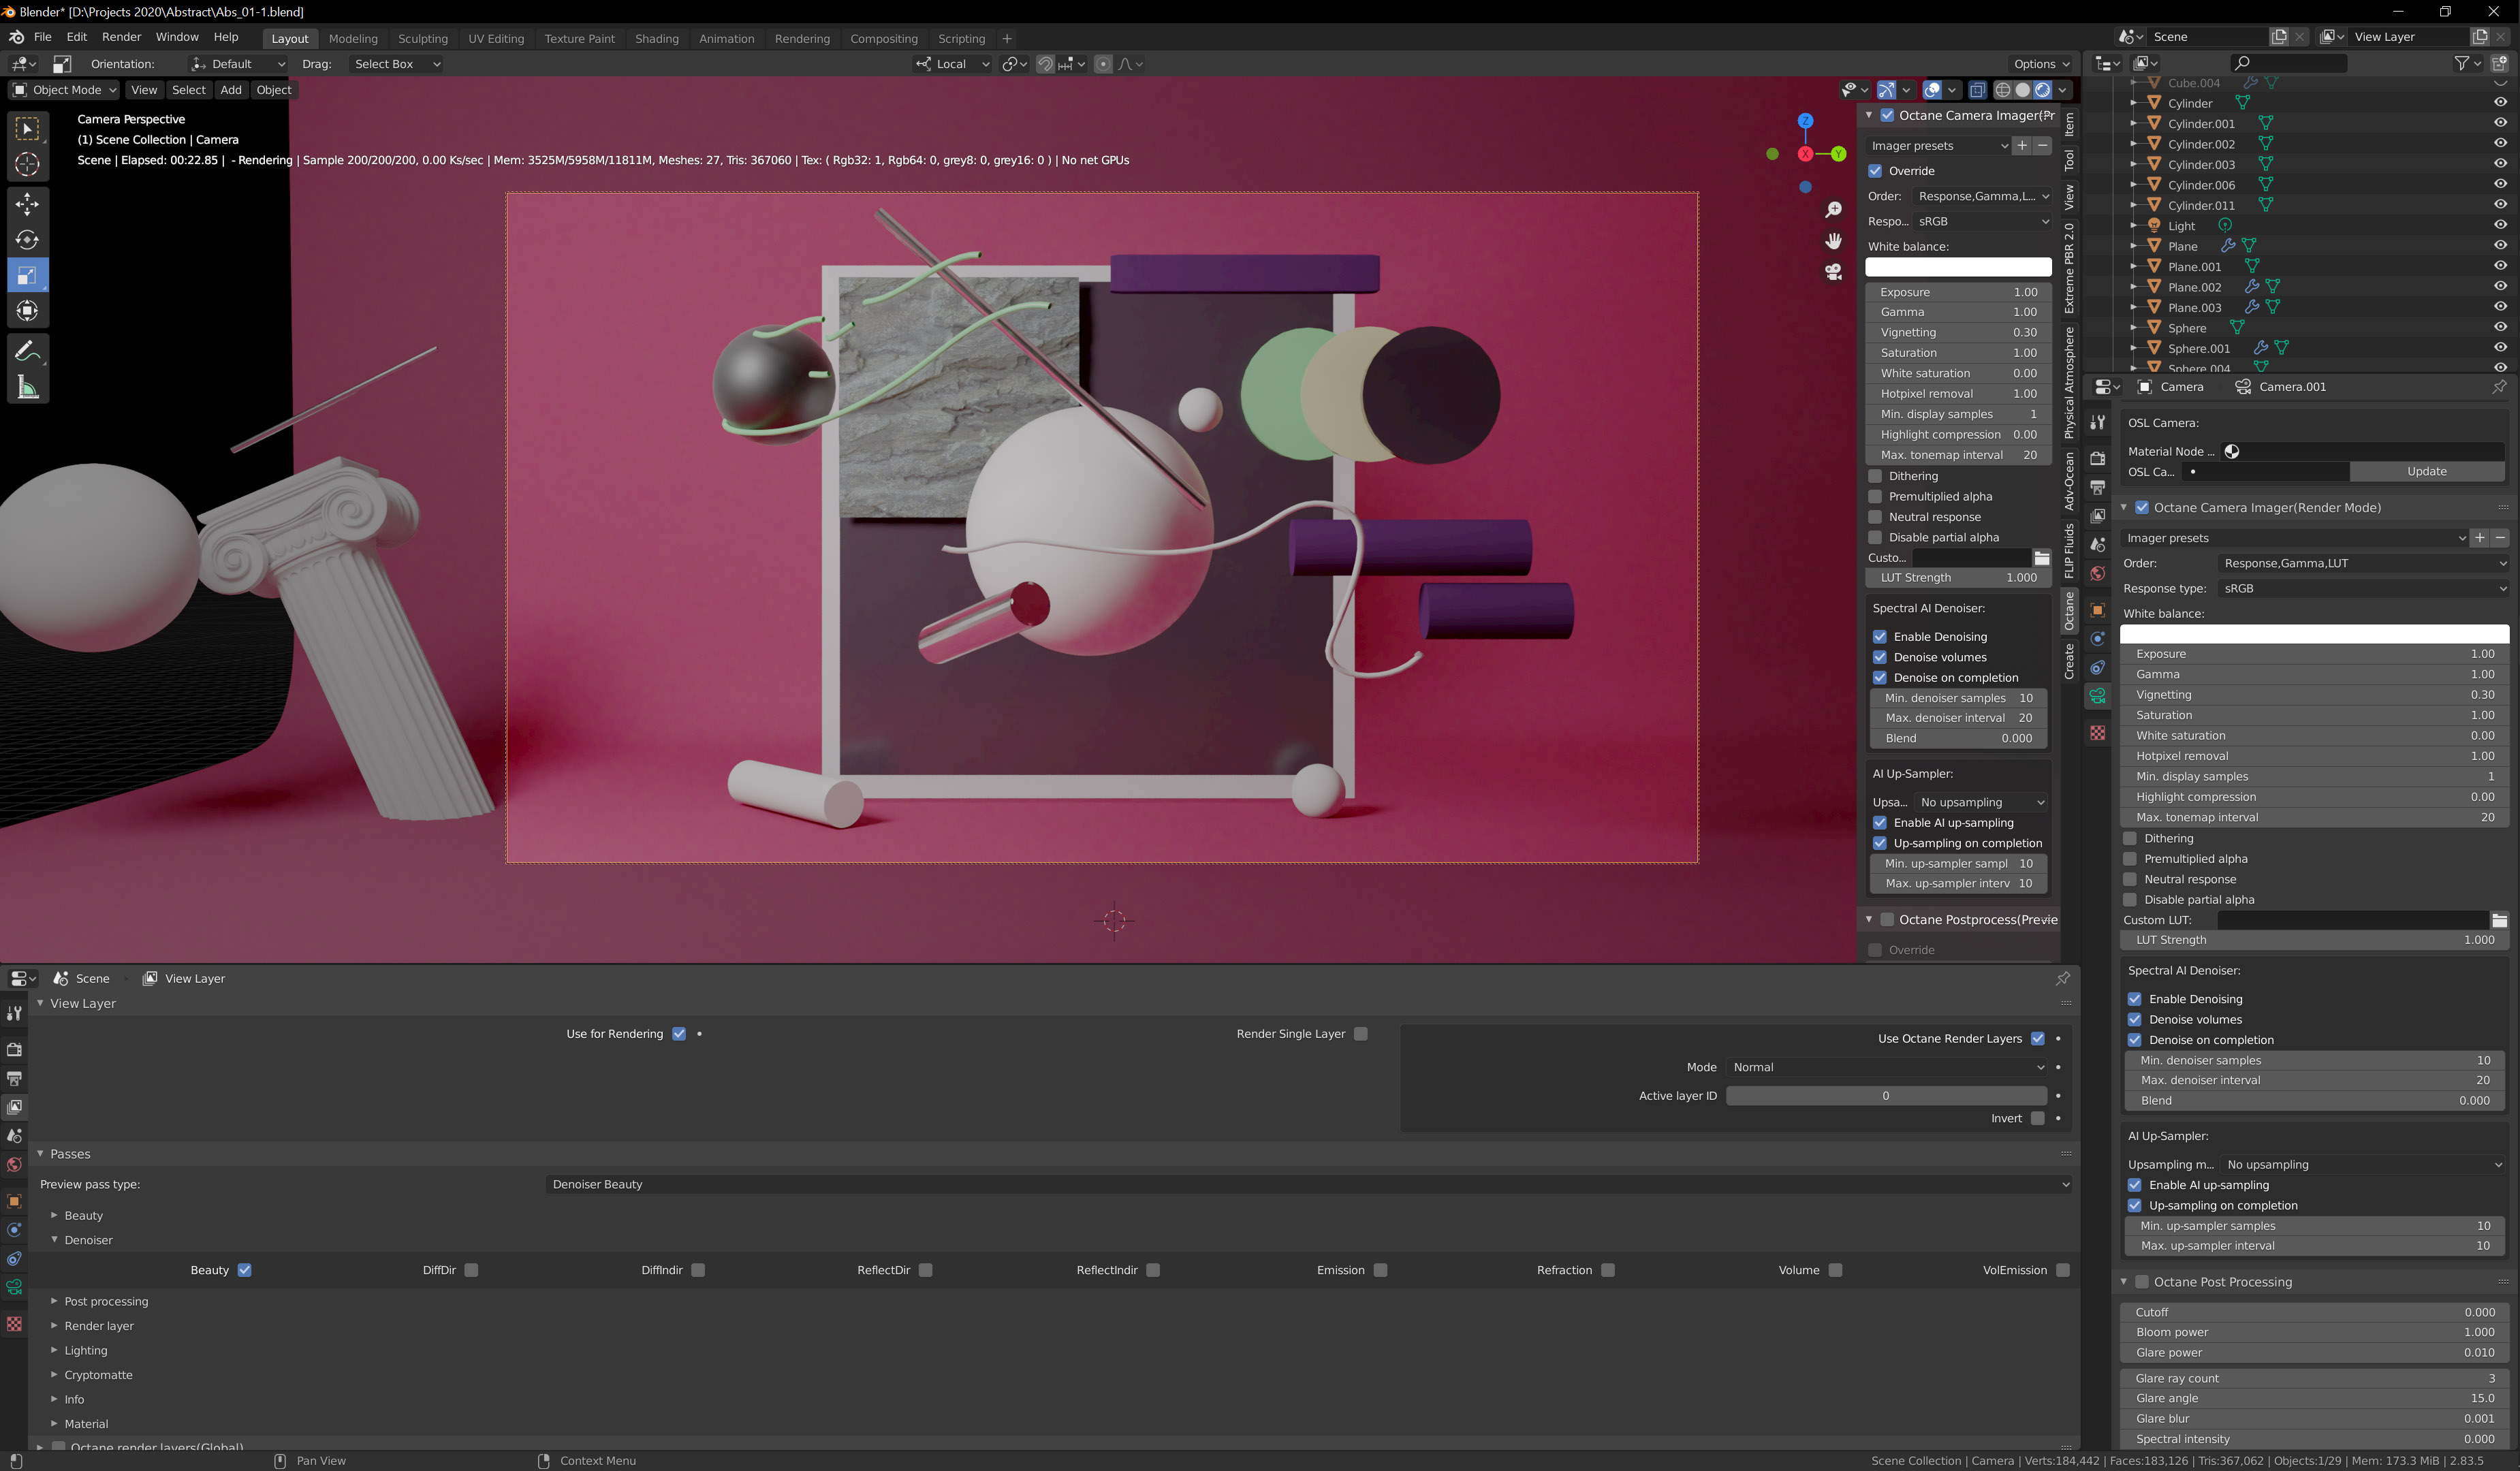This screenshot has height=1471, width=2520.
Task: Switch to the Shading workspace tab
Action: click(x=656, y=38)
